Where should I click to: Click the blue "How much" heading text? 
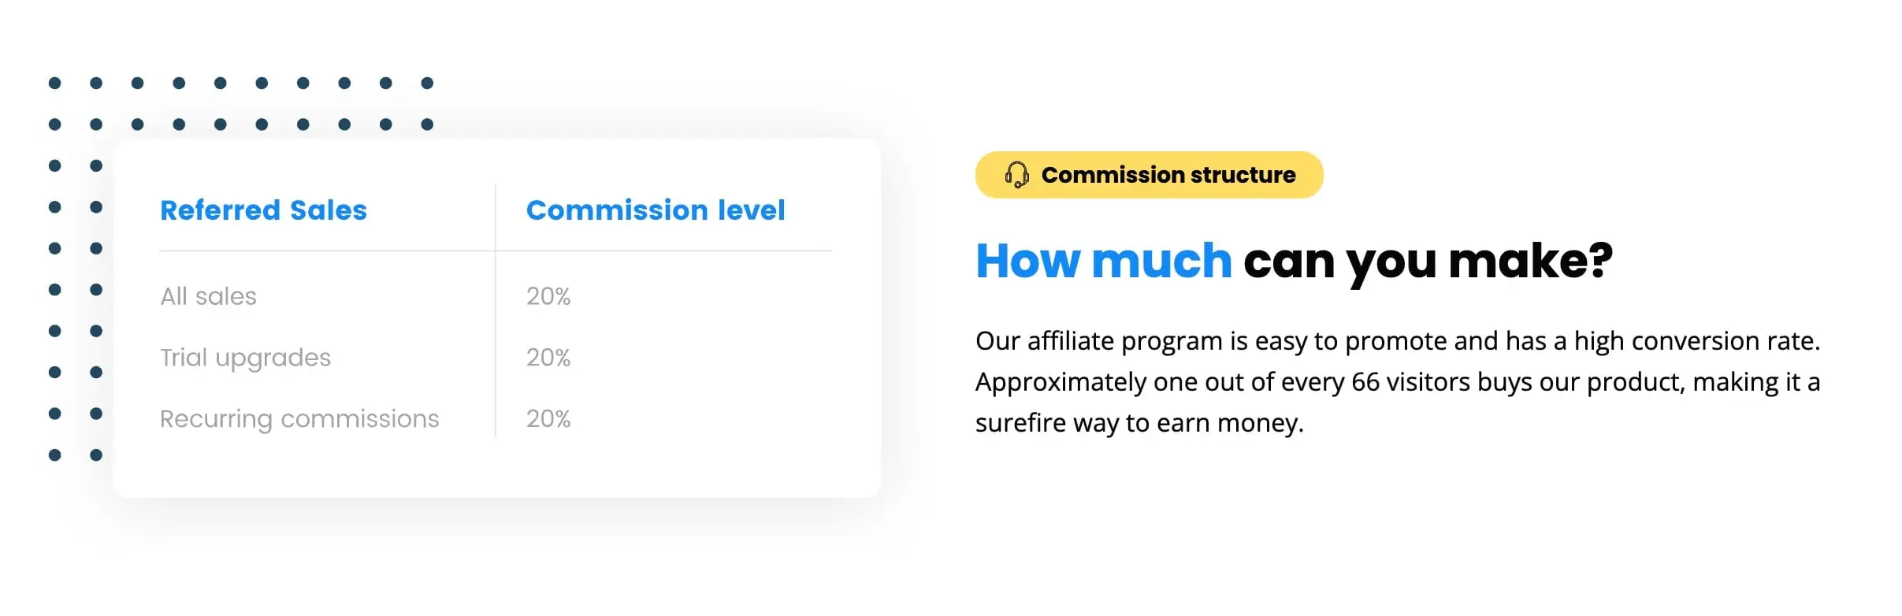pos(1103,261)
